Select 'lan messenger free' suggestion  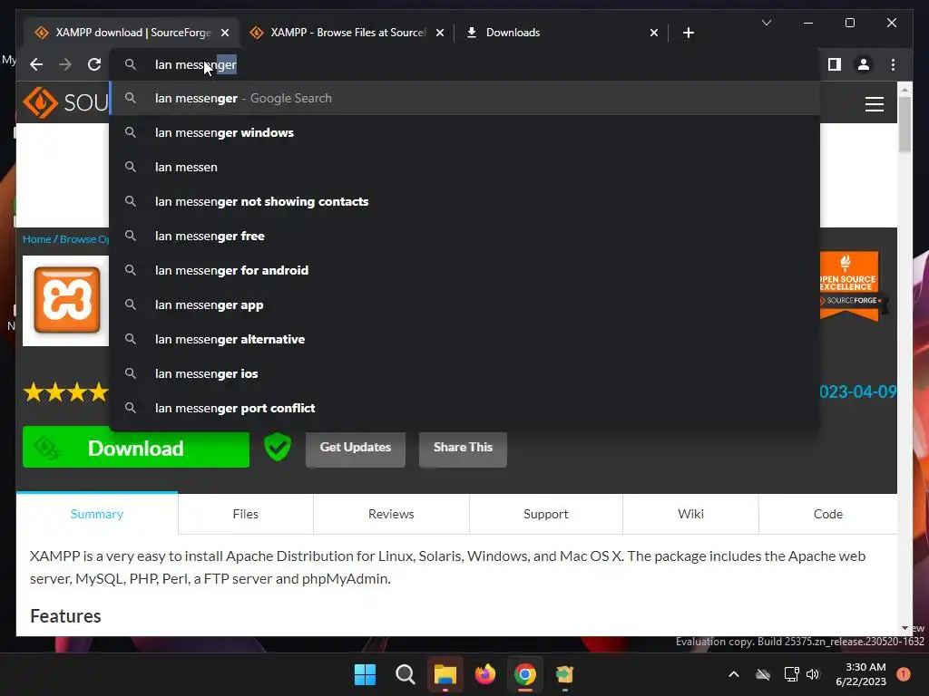464,236
